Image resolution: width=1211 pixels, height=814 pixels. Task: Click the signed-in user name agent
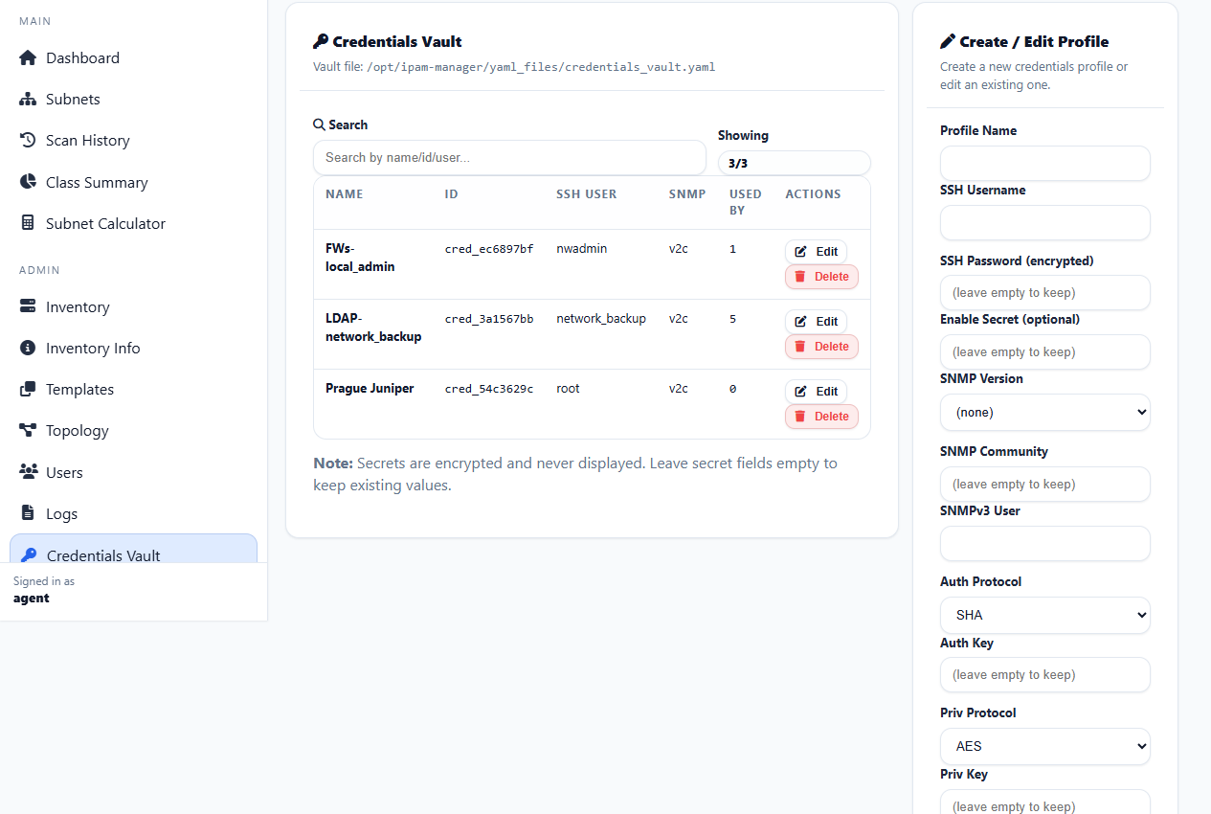tap(32, 599)
